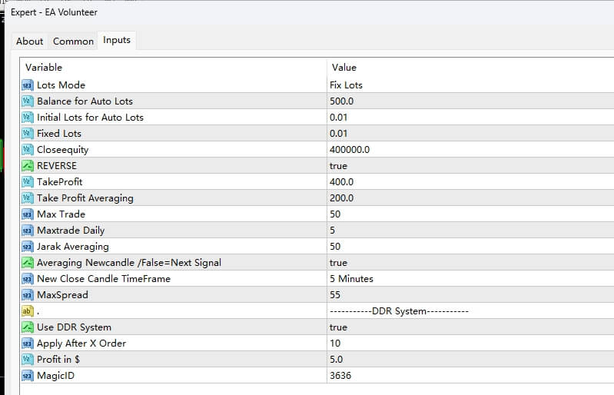Click the Variable column header
The width and height of the screenshot is (614, 395).
pyautogui.click(x=44, y=68)
